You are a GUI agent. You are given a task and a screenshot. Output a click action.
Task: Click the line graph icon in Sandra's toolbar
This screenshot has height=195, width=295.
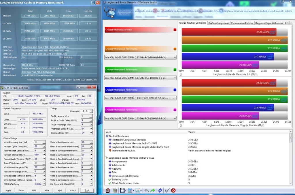click(x=138, y=190)
